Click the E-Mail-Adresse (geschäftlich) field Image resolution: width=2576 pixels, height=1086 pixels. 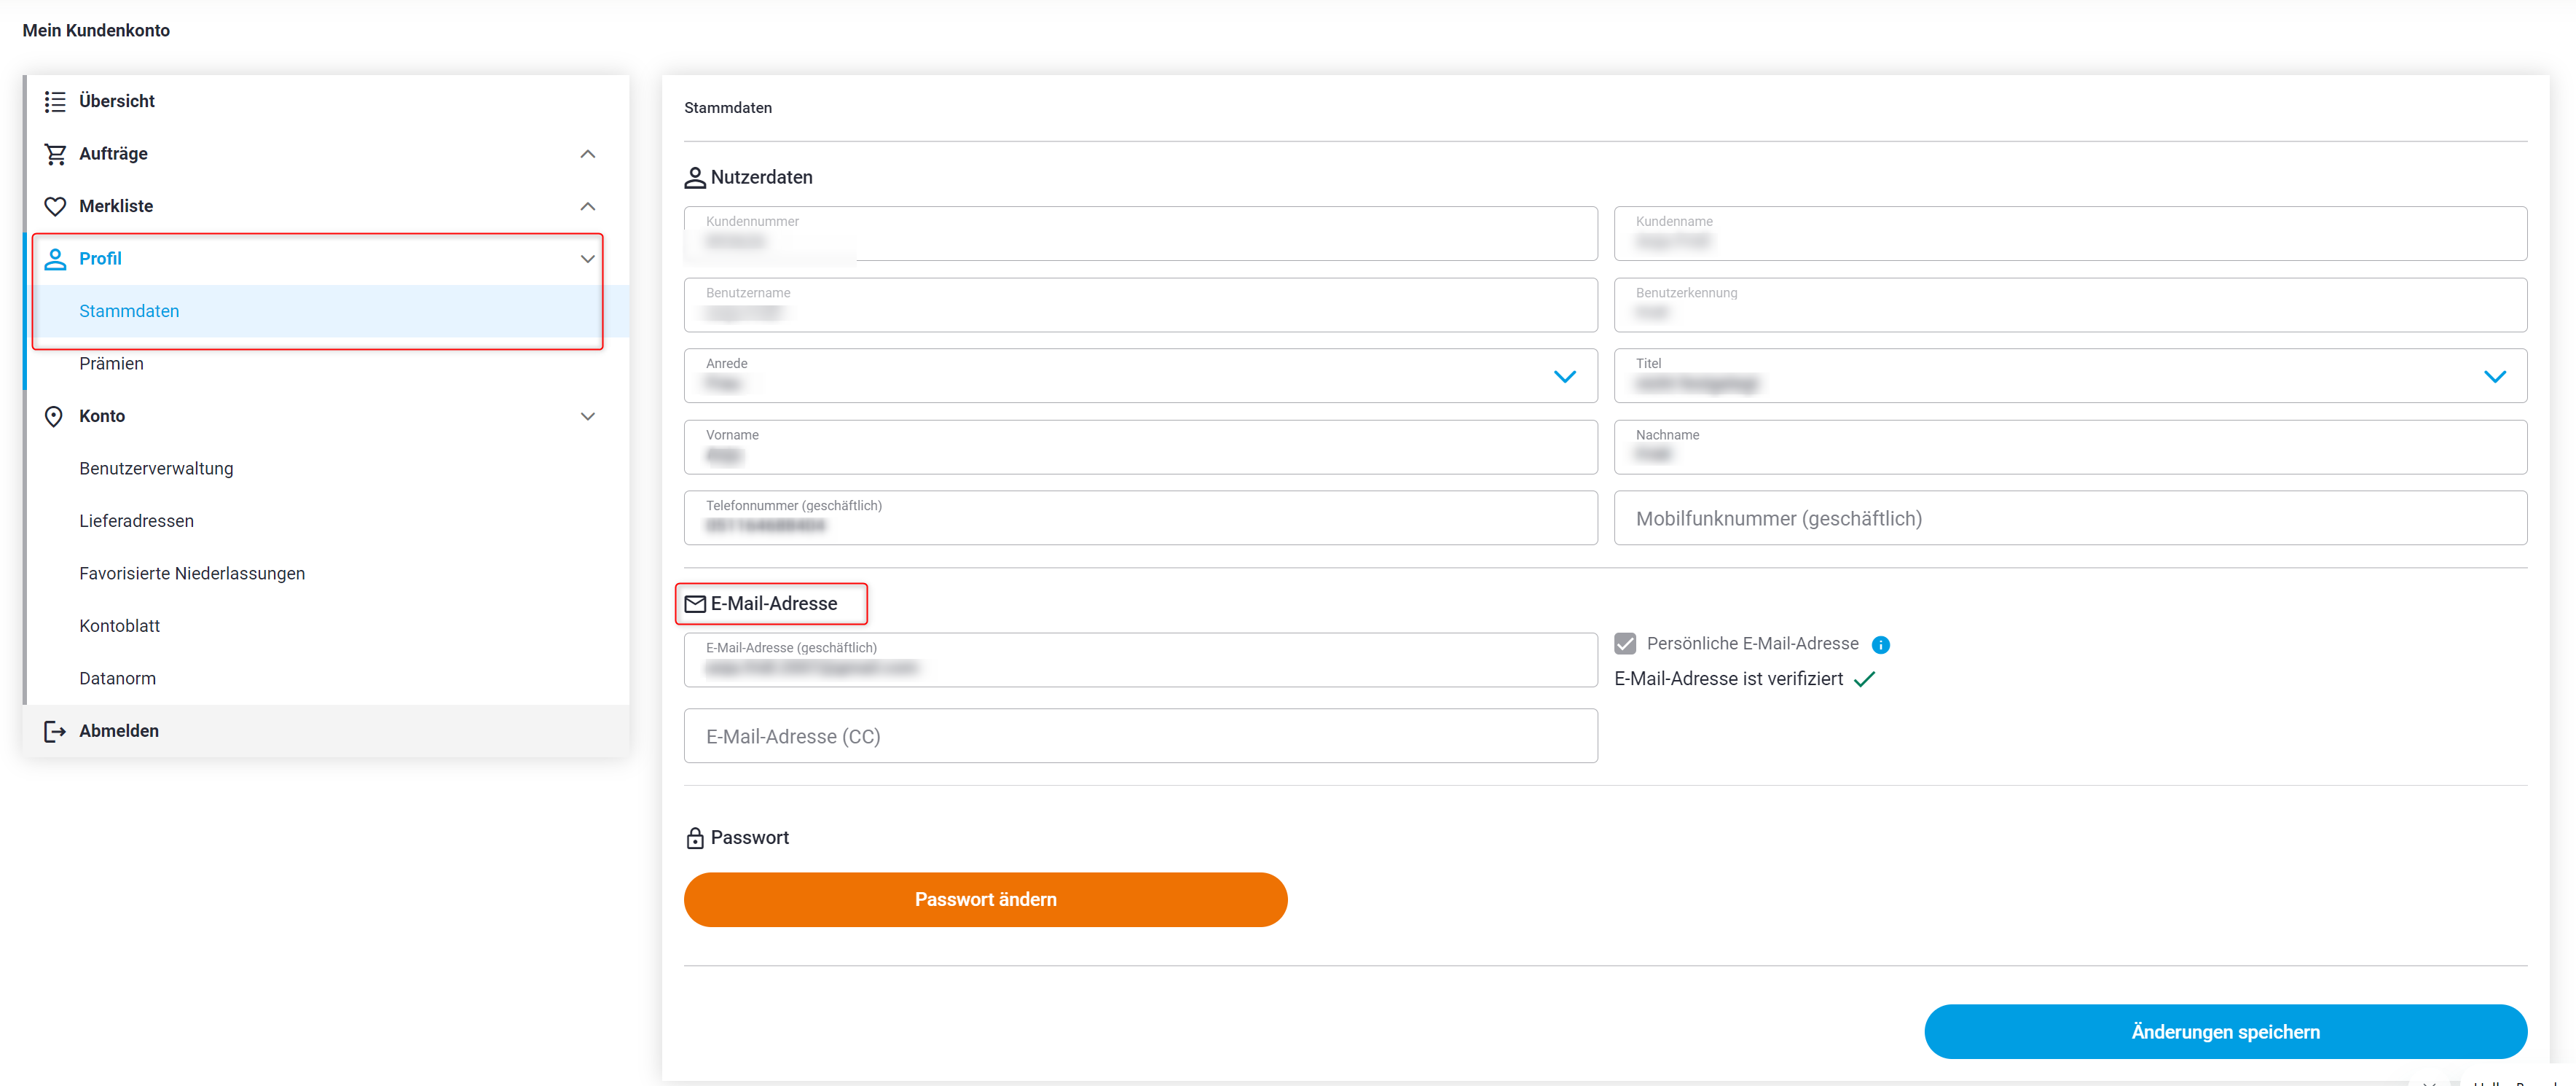[x=1140, y=660]
